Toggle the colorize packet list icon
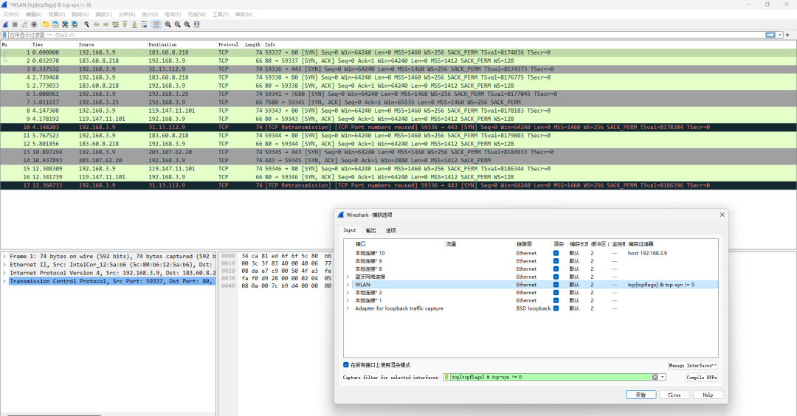Screen dimensions: 797x416 [x=156, y=24]
